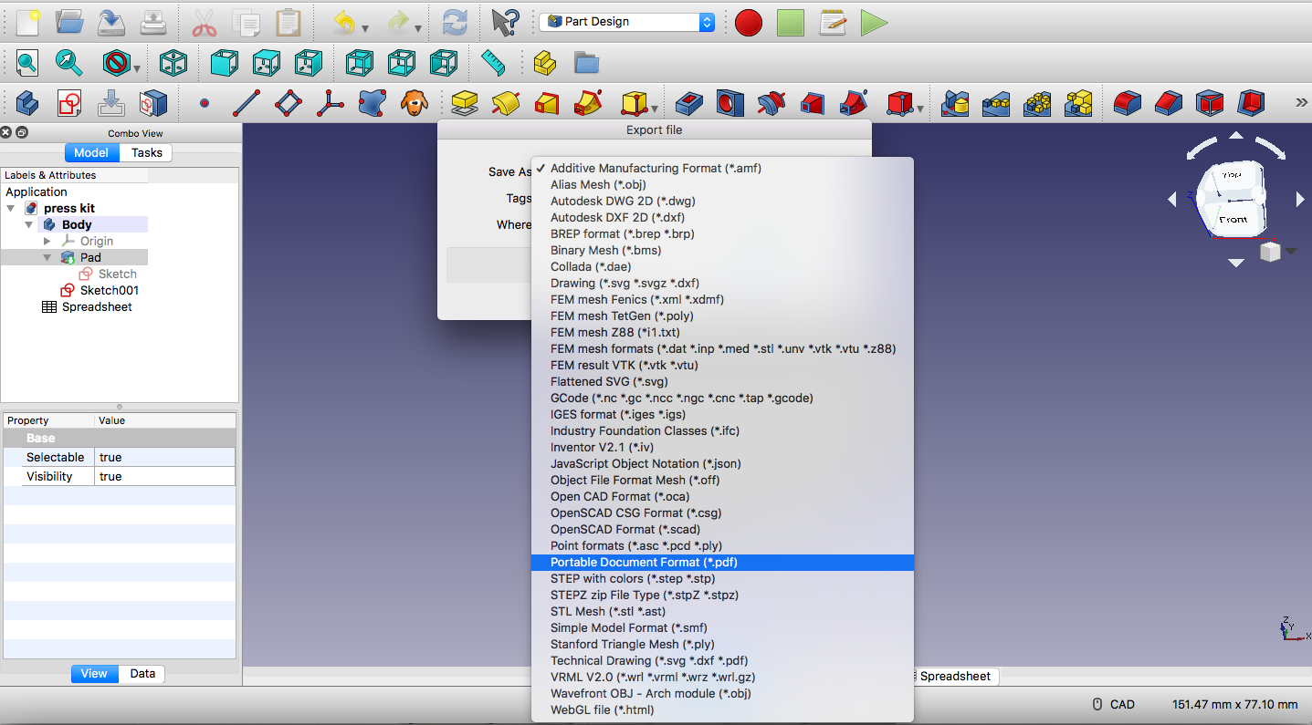The height and width of the screenshot is (725, 1312).
Task: Click the Create part yellow block icon
Action: tap(544, 63)
